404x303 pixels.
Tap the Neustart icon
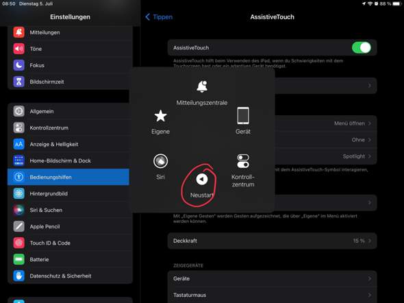pyautogui.click(x=202, y=179)
